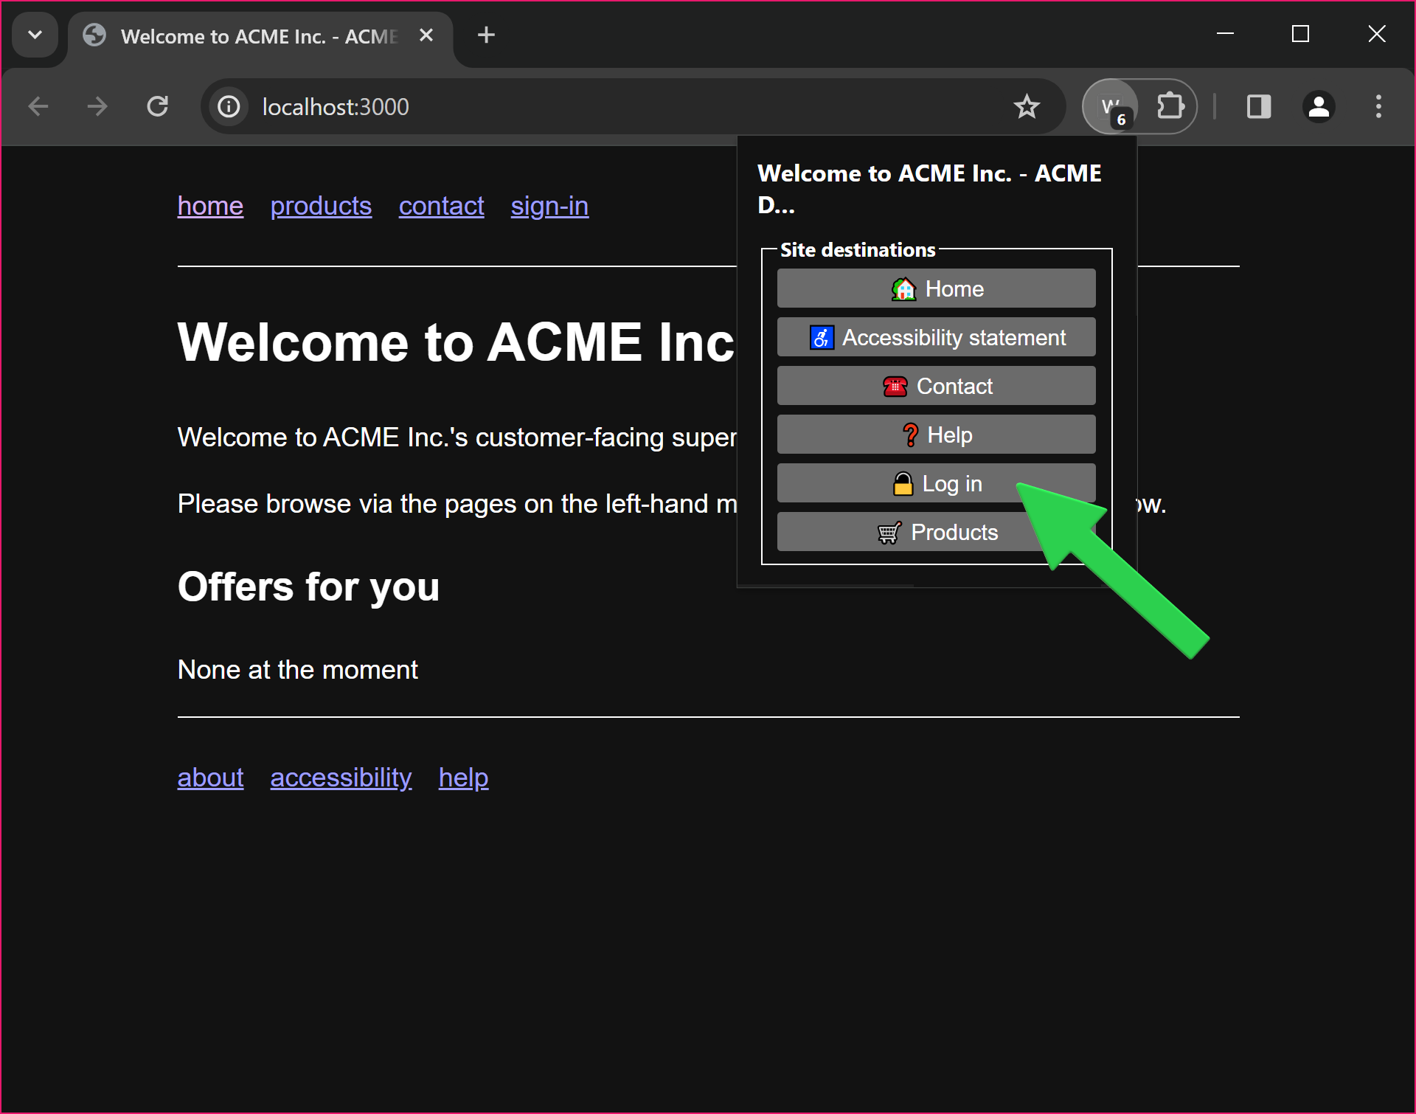Open the three-dot browser menu
The image size is (1416, 1114).
(1378, 106)
